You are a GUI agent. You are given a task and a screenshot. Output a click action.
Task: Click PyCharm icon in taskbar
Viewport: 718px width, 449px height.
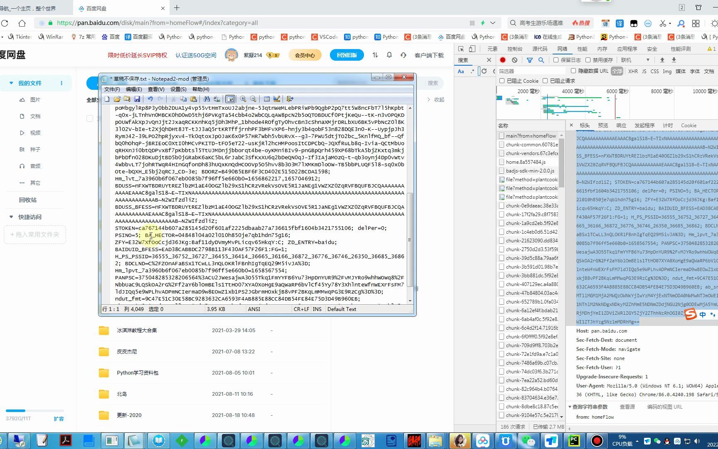point(574,441)
